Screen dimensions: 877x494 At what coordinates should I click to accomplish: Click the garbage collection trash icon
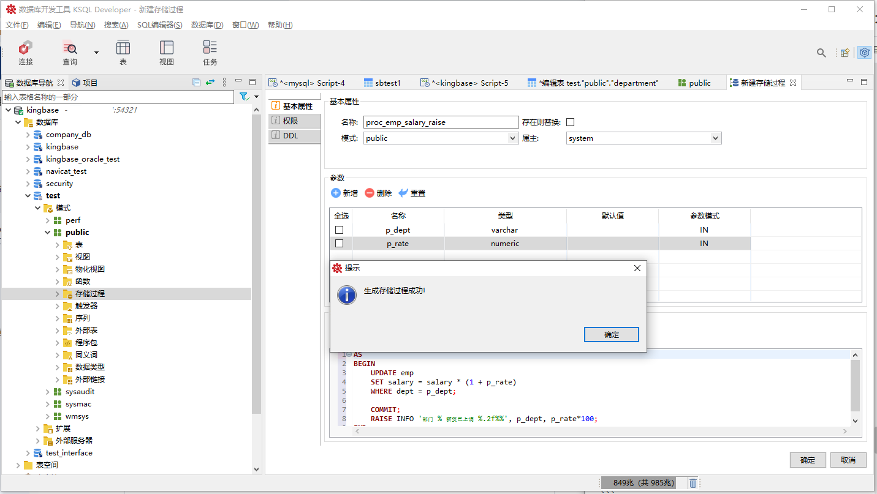point(693,483)
